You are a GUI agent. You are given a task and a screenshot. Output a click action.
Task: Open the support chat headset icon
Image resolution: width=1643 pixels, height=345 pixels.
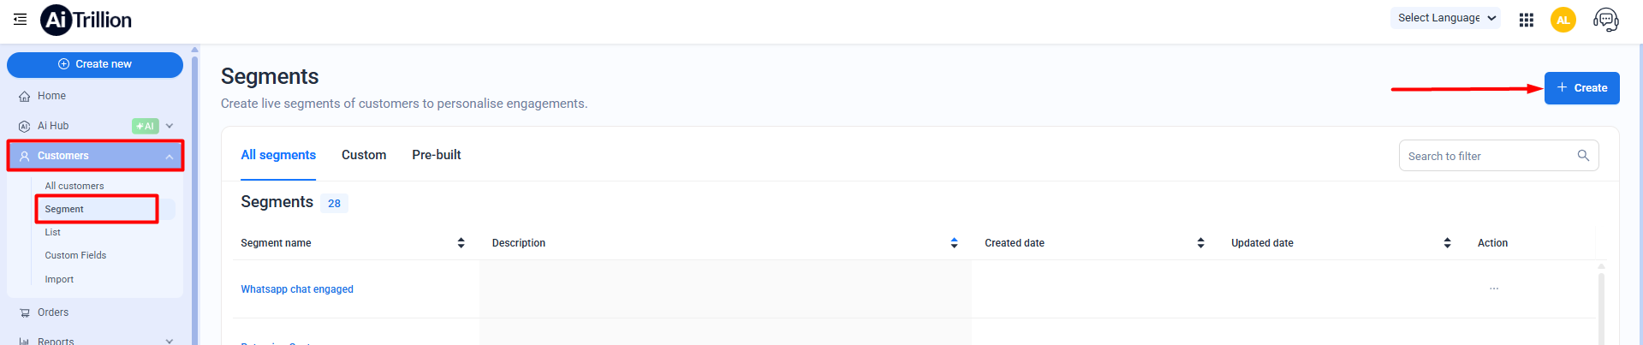(x=1605, y=20)
